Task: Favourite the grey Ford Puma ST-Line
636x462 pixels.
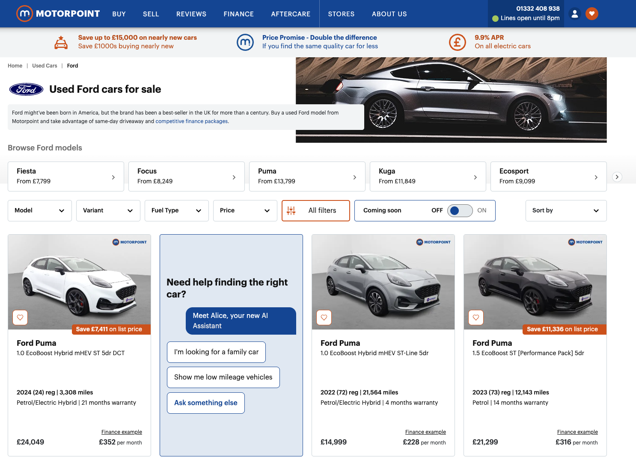Action: [x=324, y=318]
